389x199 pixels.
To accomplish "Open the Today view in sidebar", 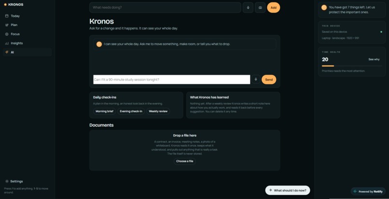I will click(x=28, y=16).
